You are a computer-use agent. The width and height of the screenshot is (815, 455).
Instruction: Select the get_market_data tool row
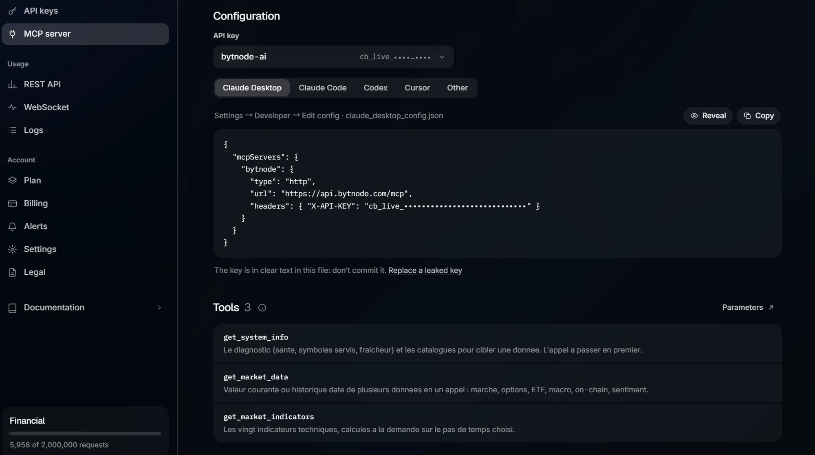[497, 383]
